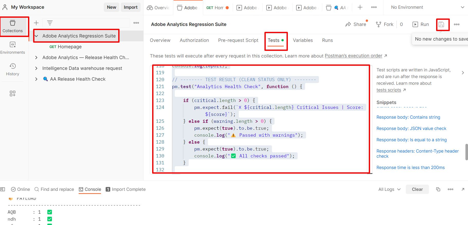Click the Import Complete notification in the status bar

click(126, 189)
